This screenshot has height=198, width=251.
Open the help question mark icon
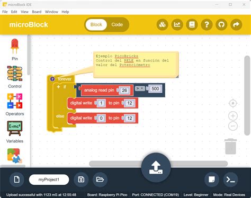(207, 24)
